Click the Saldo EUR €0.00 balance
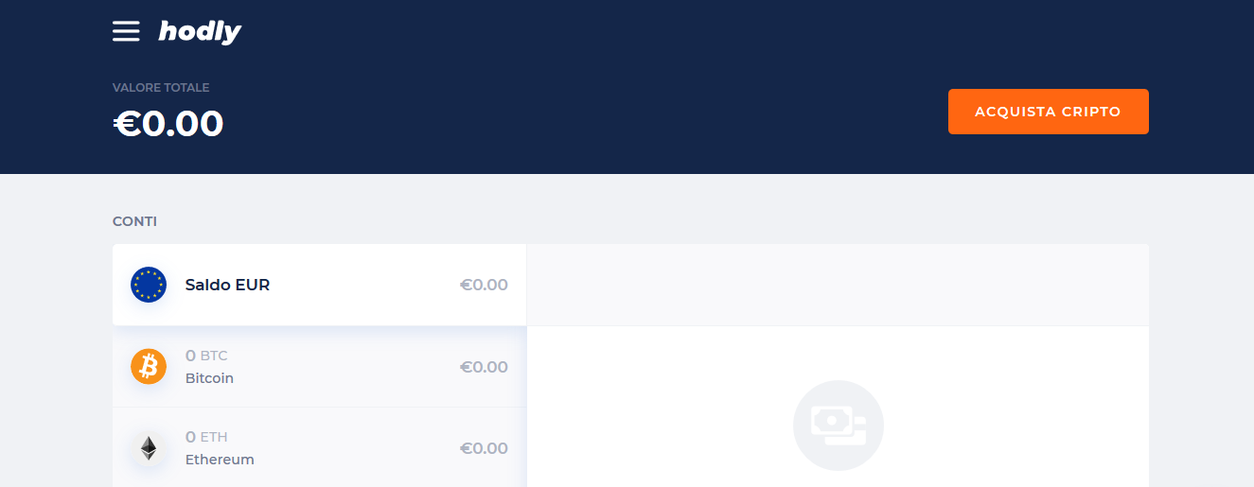This screenshot has height=487, width=1254. pyautogui.click(x=484, y=285)
